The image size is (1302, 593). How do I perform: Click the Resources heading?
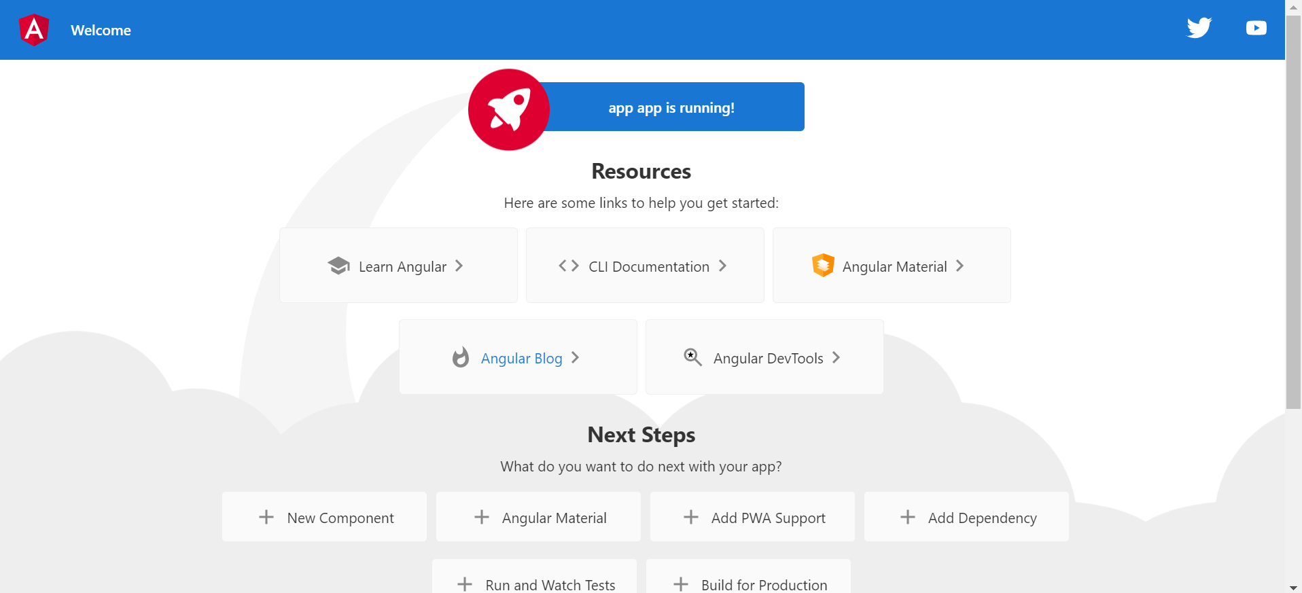point(641,171)
